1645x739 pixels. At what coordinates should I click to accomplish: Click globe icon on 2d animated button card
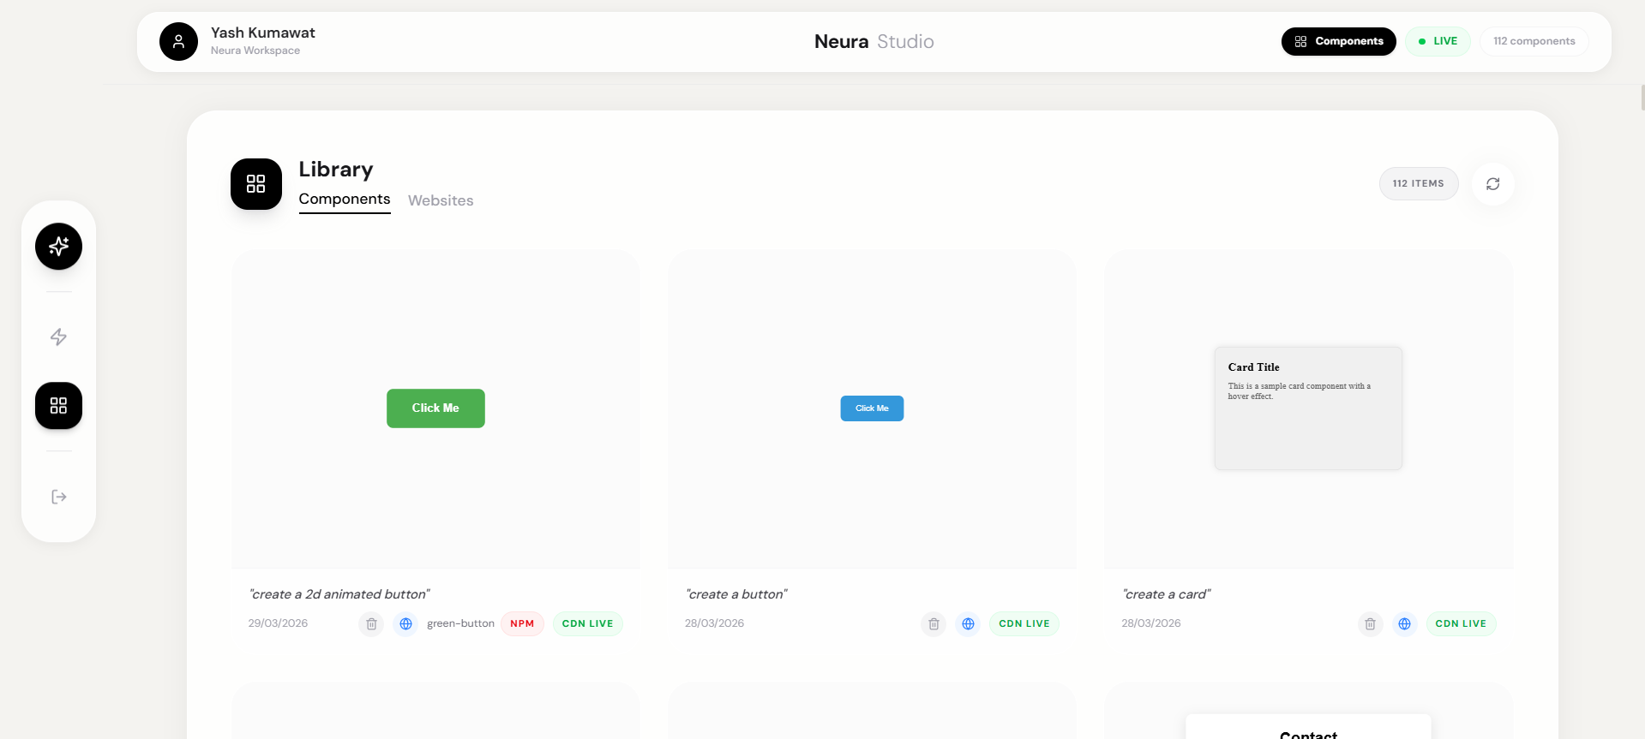(x=405, y=623)
